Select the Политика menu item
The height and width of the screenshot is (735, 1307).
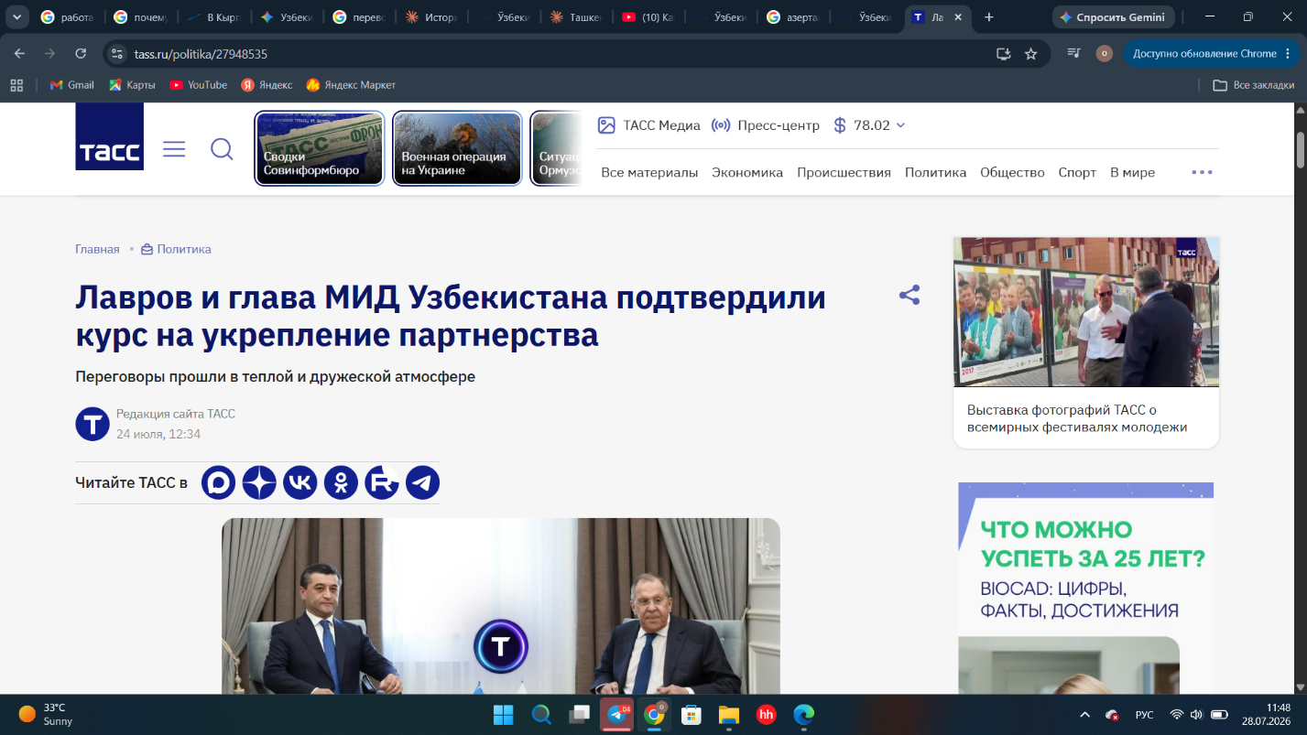935,172
